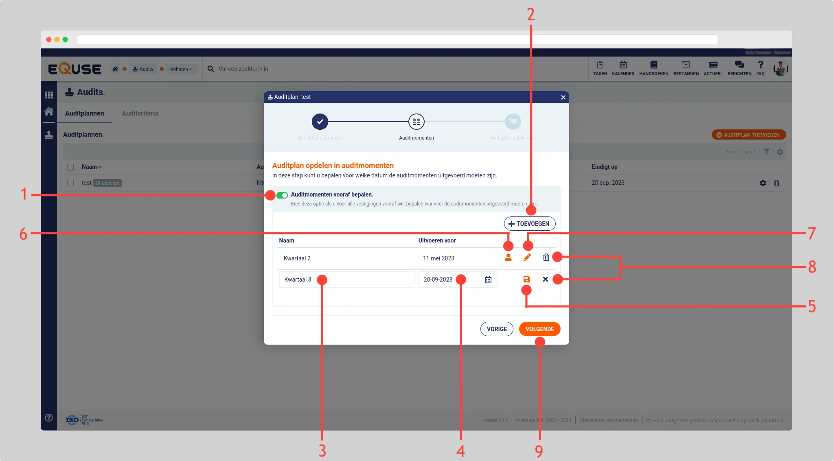Click the home icon in the left sidebar
This screenshot has height=461, width=833.
49,111
